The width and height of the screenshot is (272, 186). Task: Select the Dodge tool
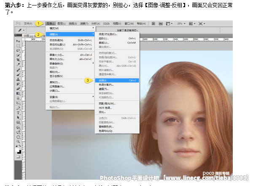point(18,103)
